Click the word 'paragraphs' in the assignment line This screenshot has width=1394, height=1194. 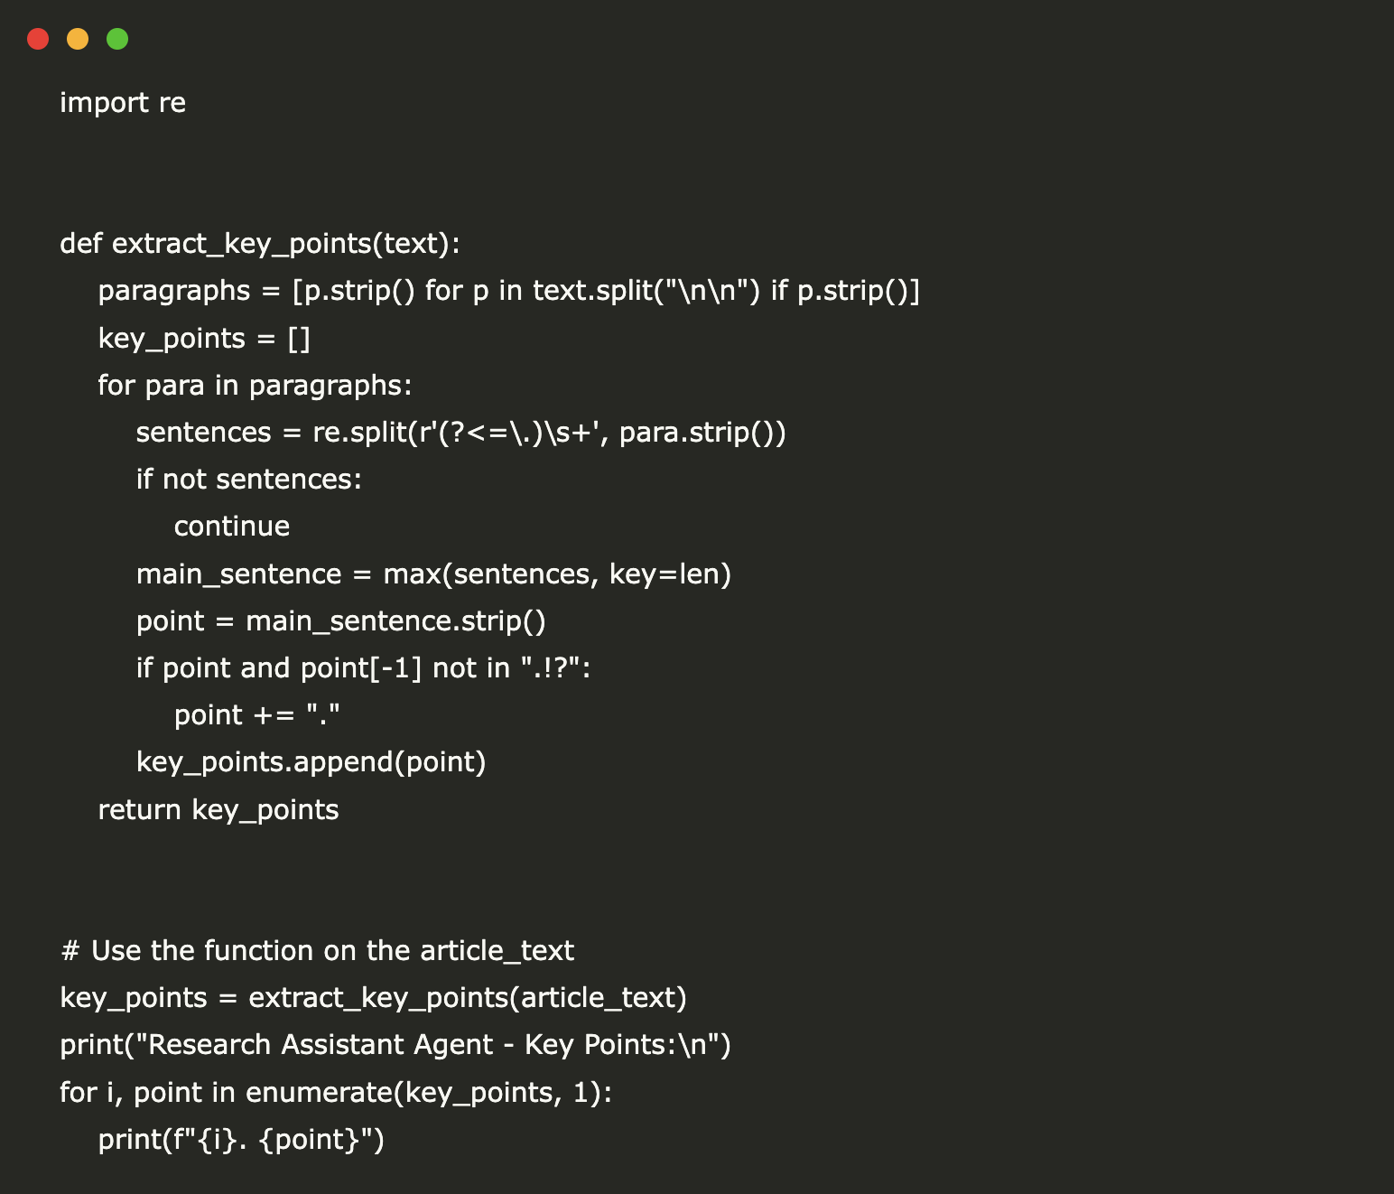pos(173,291)
